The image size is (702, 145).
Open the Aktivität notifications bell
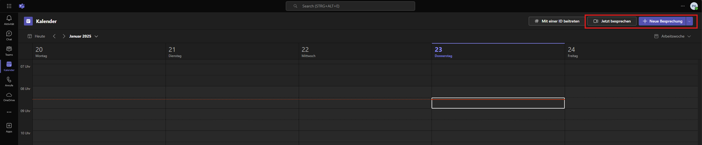pos(9,20)
